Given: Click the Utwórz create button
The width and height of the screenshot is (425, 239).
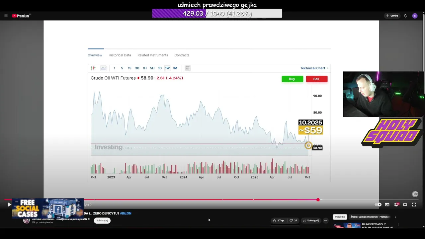Looking at the screenshot, I should [392, 16].
